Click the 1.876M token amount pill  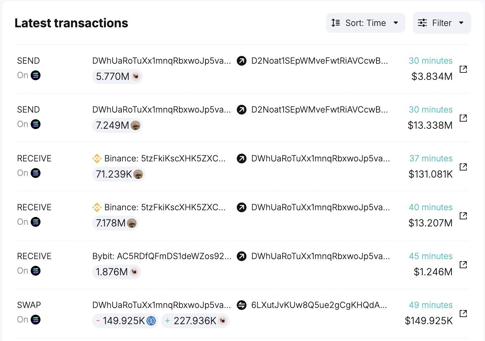116,272
